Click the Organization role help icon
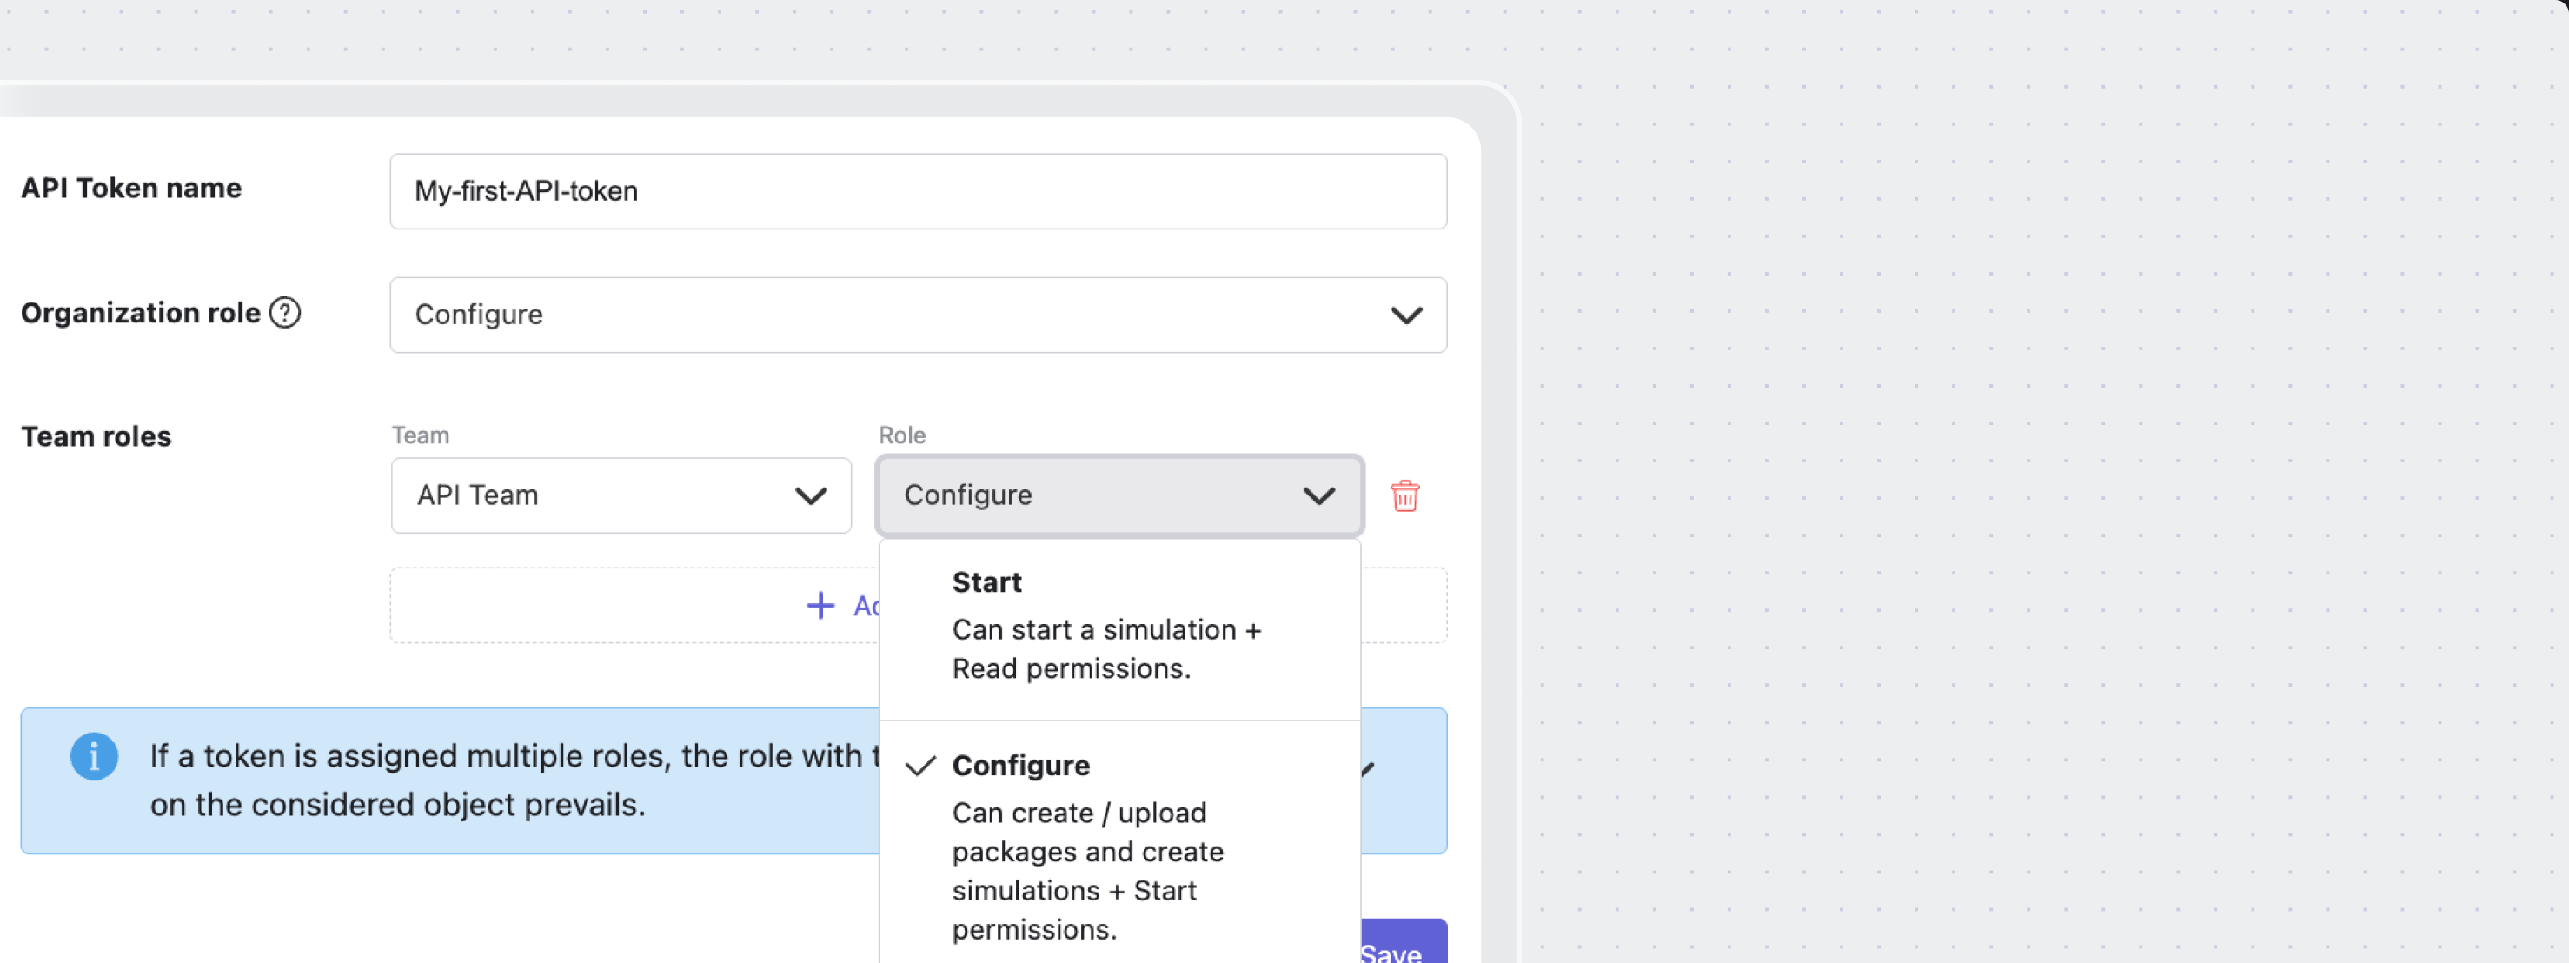 (x=285, y=313)
